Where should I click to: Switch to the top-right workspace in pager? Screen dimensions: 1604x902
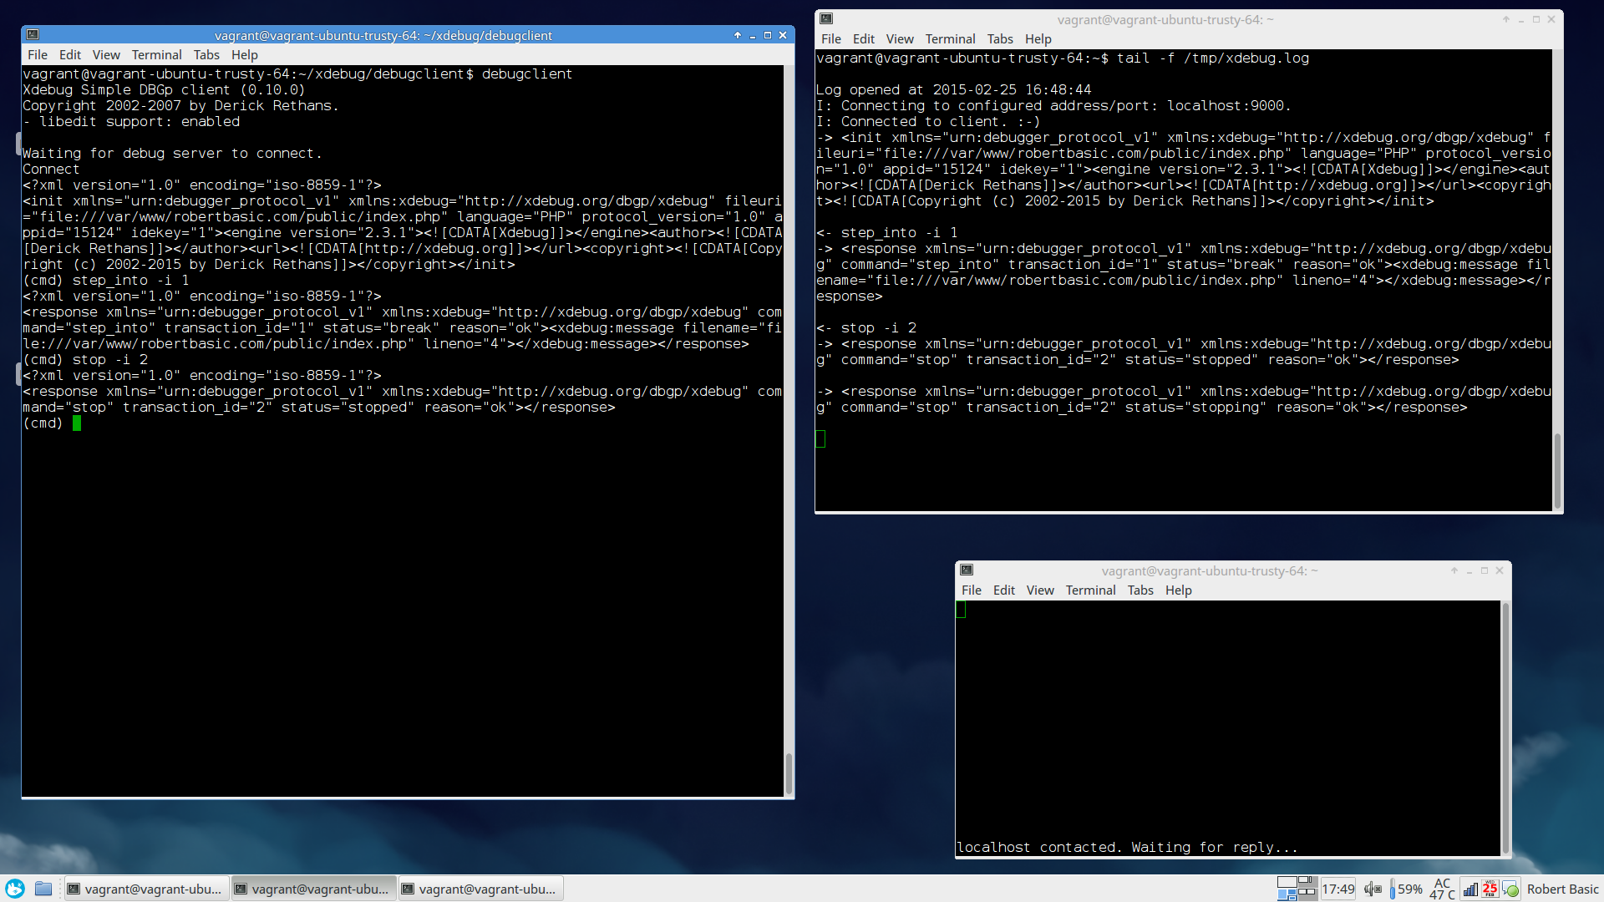[x=1307, y=882]
